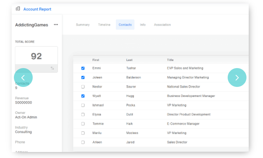This screenshot has height=158, width=263.
Task: Deselect the Wyatt Hugg contact checkbox
Action: coord(83,96)
